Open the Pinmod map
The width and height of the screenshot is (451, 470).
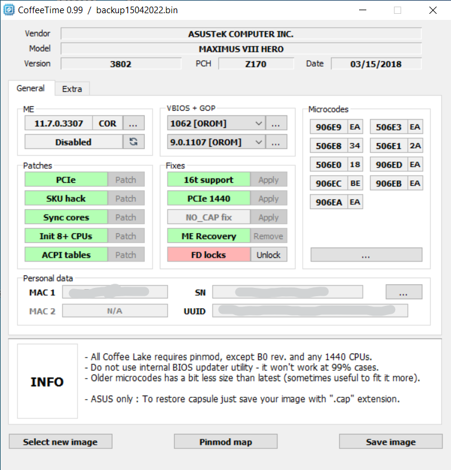[226, 442]
